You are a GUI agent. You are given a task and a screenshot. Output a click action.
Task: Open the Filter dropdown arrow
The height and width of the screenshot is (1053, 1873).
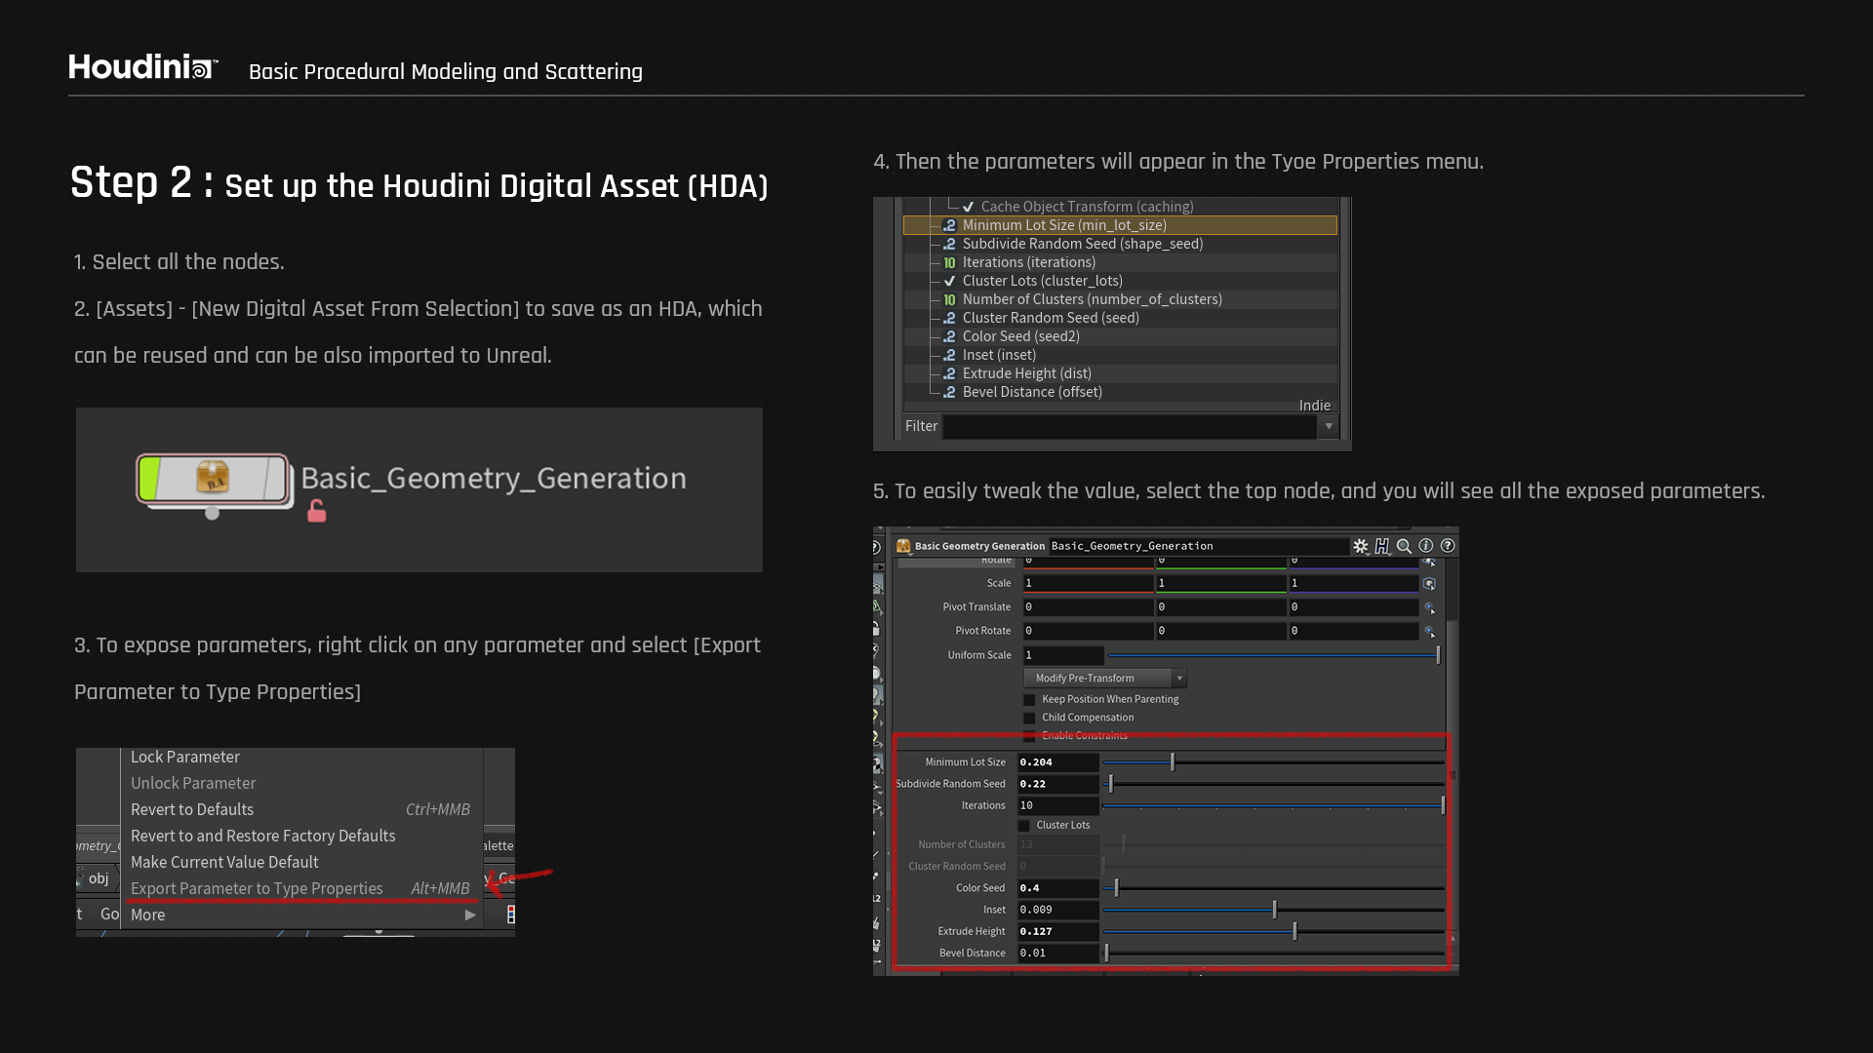click(x=1328, y=426)
